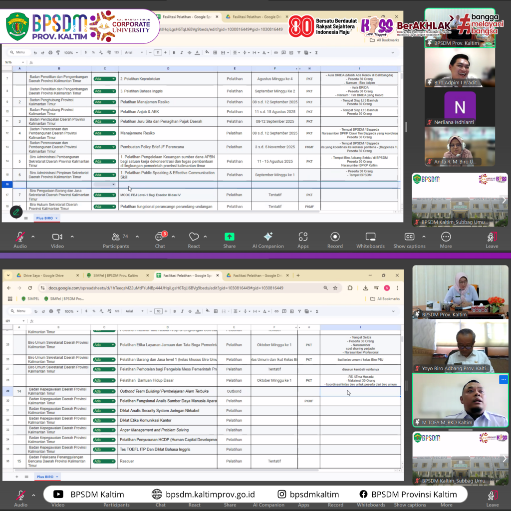The image size is (511, 511).
Task: Click add sheet plus in lower sheet
Action: (17, 477)
